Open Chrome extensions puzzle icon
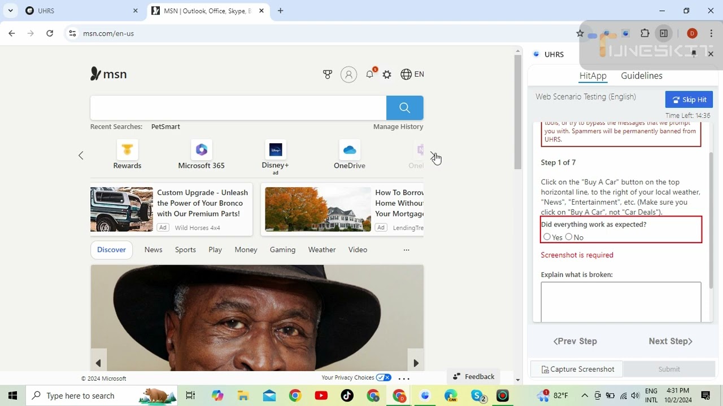 coord(644,33)
